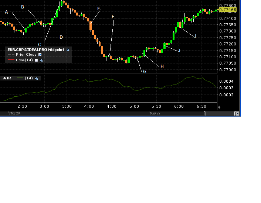The width and height of the screenshot is (261, 203).
Task: Click the 5:30 time axis label
Action: 156,107
